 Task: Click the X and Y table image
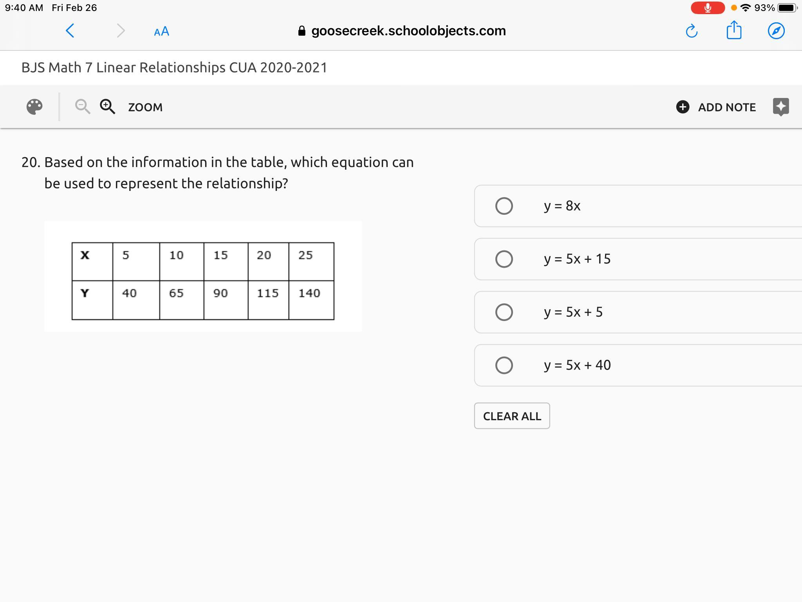[203, 281]
